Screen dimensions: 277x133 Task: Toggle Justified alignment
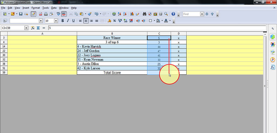(x=97, y=21)
